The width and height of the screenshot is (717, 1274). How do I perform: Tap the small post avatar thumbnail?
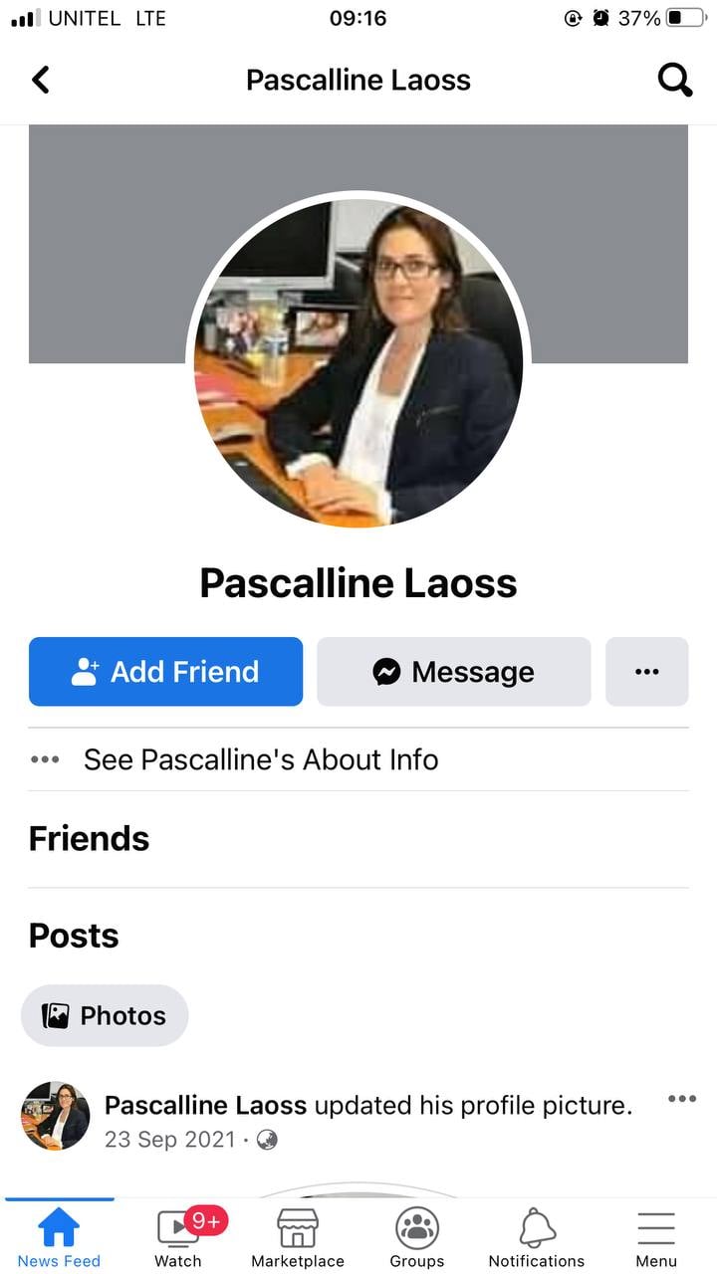point(56,1117)
